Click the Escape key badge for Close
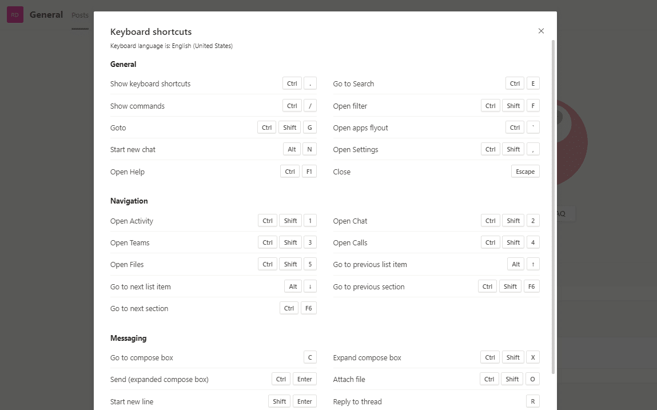The width and height of the screenshot is (657, 410). tap(525, 171)
